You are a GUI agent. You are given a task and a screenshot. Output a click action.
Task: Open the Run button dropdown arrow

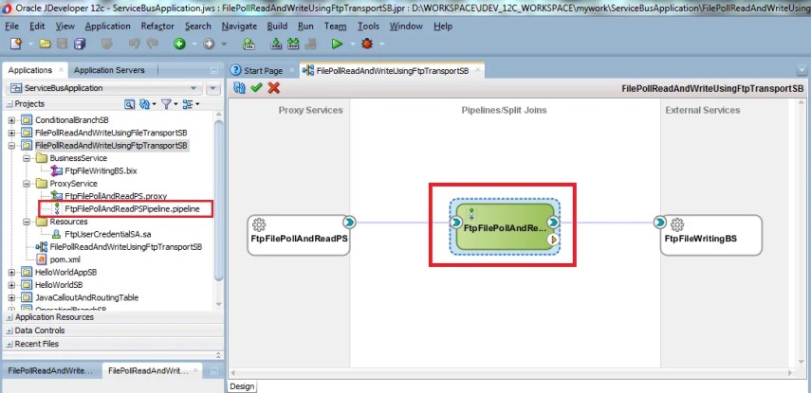tap(352, 45)
